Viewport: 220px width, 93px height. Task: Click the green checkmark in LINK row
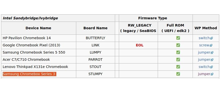click(178, 45)
